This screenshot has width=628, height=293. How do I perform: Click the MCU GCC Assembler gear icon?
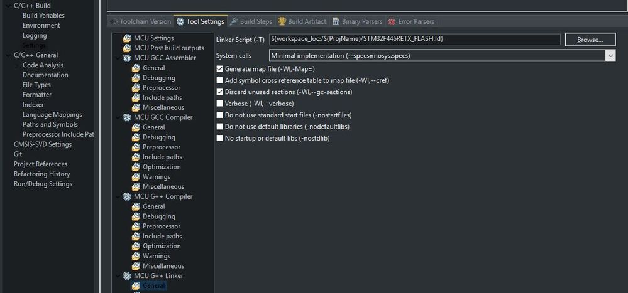point(127,58)
